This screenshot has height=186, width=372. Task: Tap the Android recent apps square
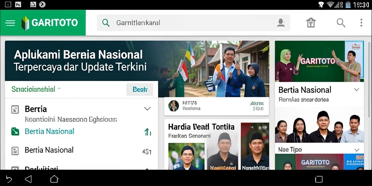[319, 179]
